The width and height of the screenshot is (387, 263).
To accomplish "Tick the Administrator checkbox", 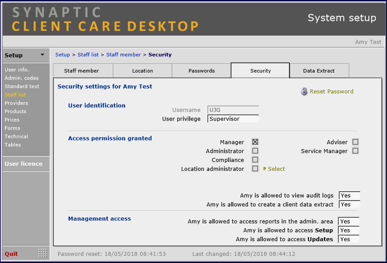I will click(x=255, y=151).
